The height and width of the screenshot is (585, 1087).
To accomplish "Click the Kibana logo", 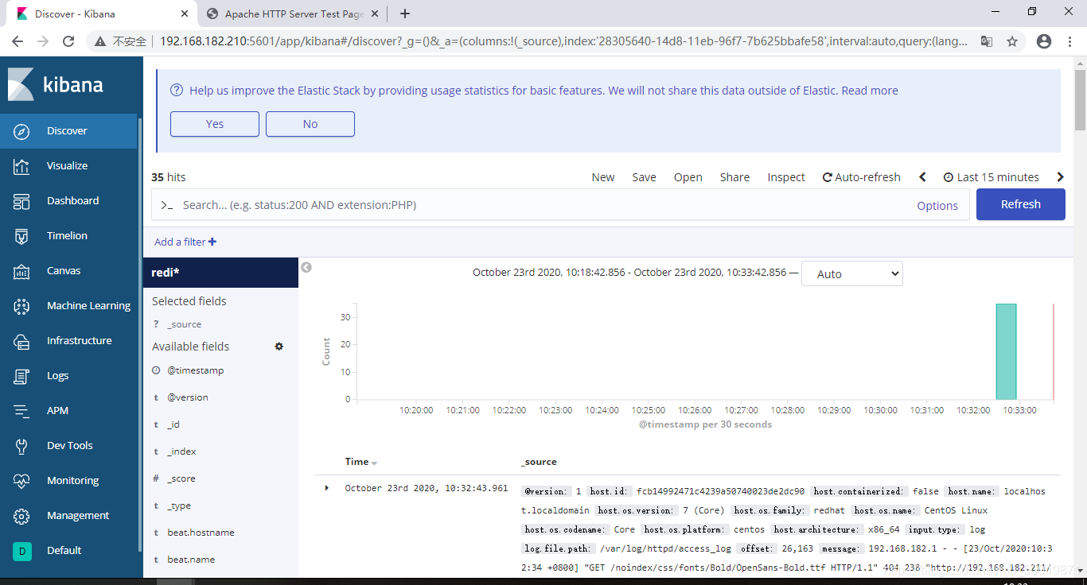I will tap(56, 85).
